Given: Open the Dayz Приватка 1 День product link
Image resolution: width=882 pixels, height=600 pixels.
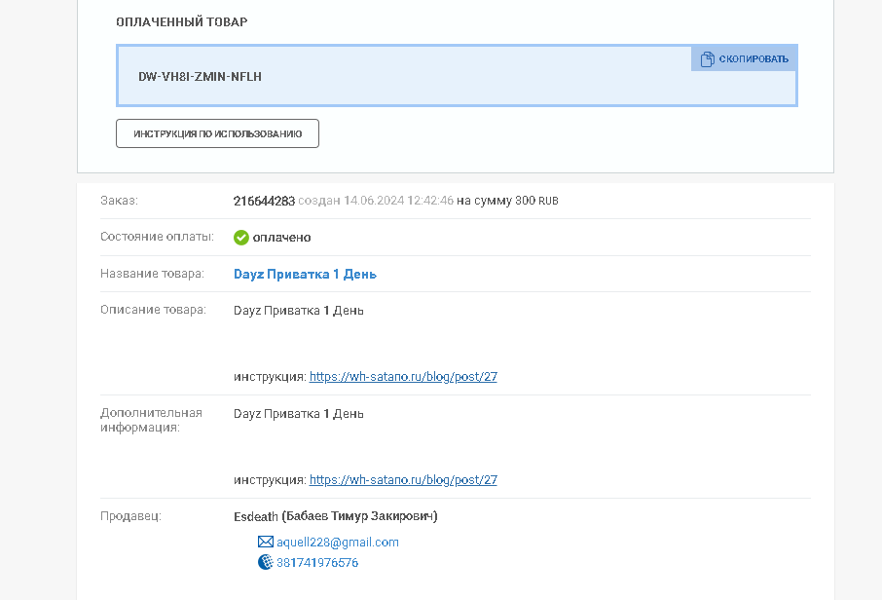Looking at the screenshot, I should tap(305, 275).
